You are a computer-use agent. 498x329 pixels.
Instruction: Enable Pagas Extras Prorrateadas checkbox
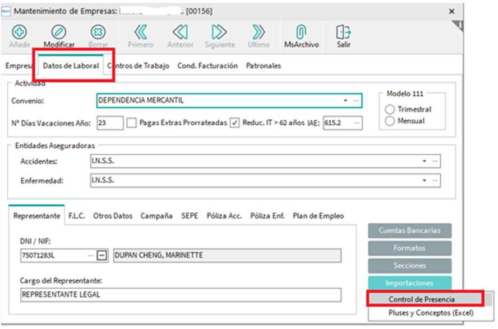[132, 123]
